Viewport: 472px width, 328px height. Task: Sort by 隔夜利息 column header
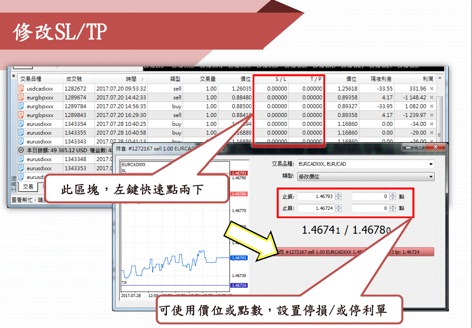click(377, 79)
